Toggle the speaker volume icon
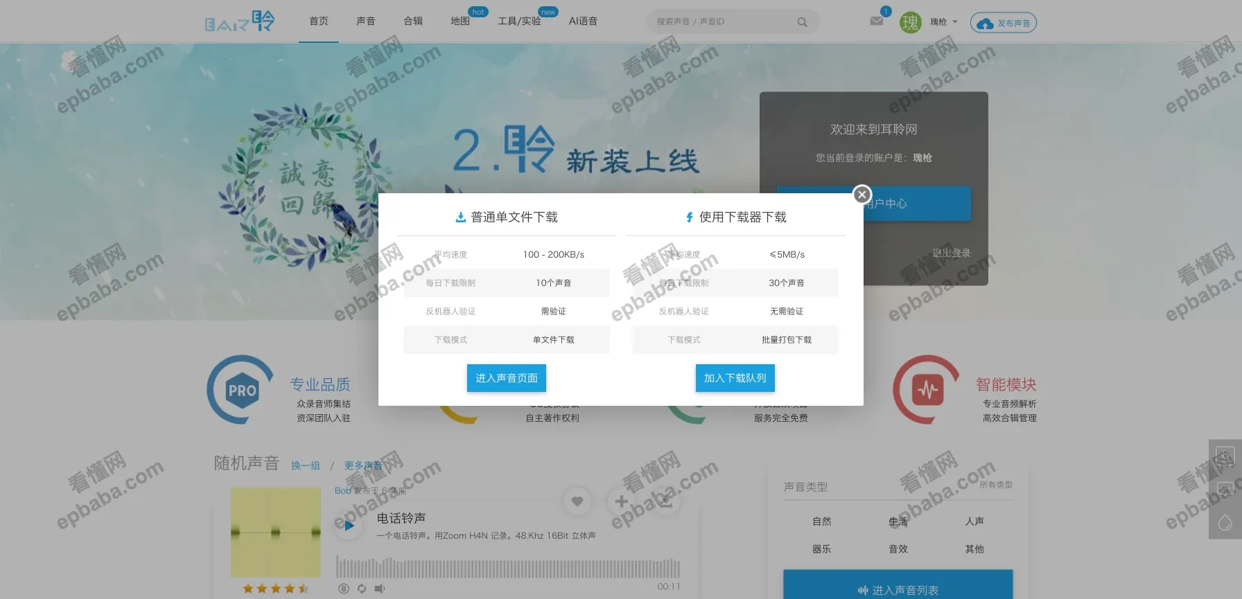The width and height of the screenshot is (1242, 599). click(380, 589)
